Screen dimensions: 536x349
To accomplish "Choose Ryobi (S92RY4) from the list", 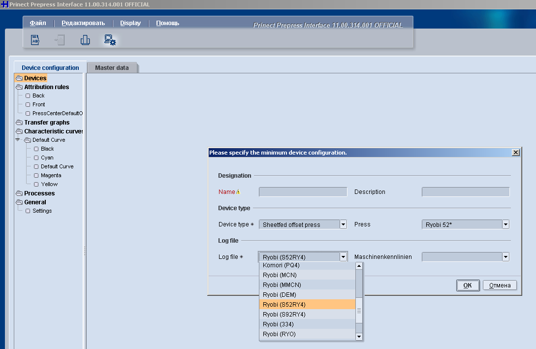I will pos(307,315).
